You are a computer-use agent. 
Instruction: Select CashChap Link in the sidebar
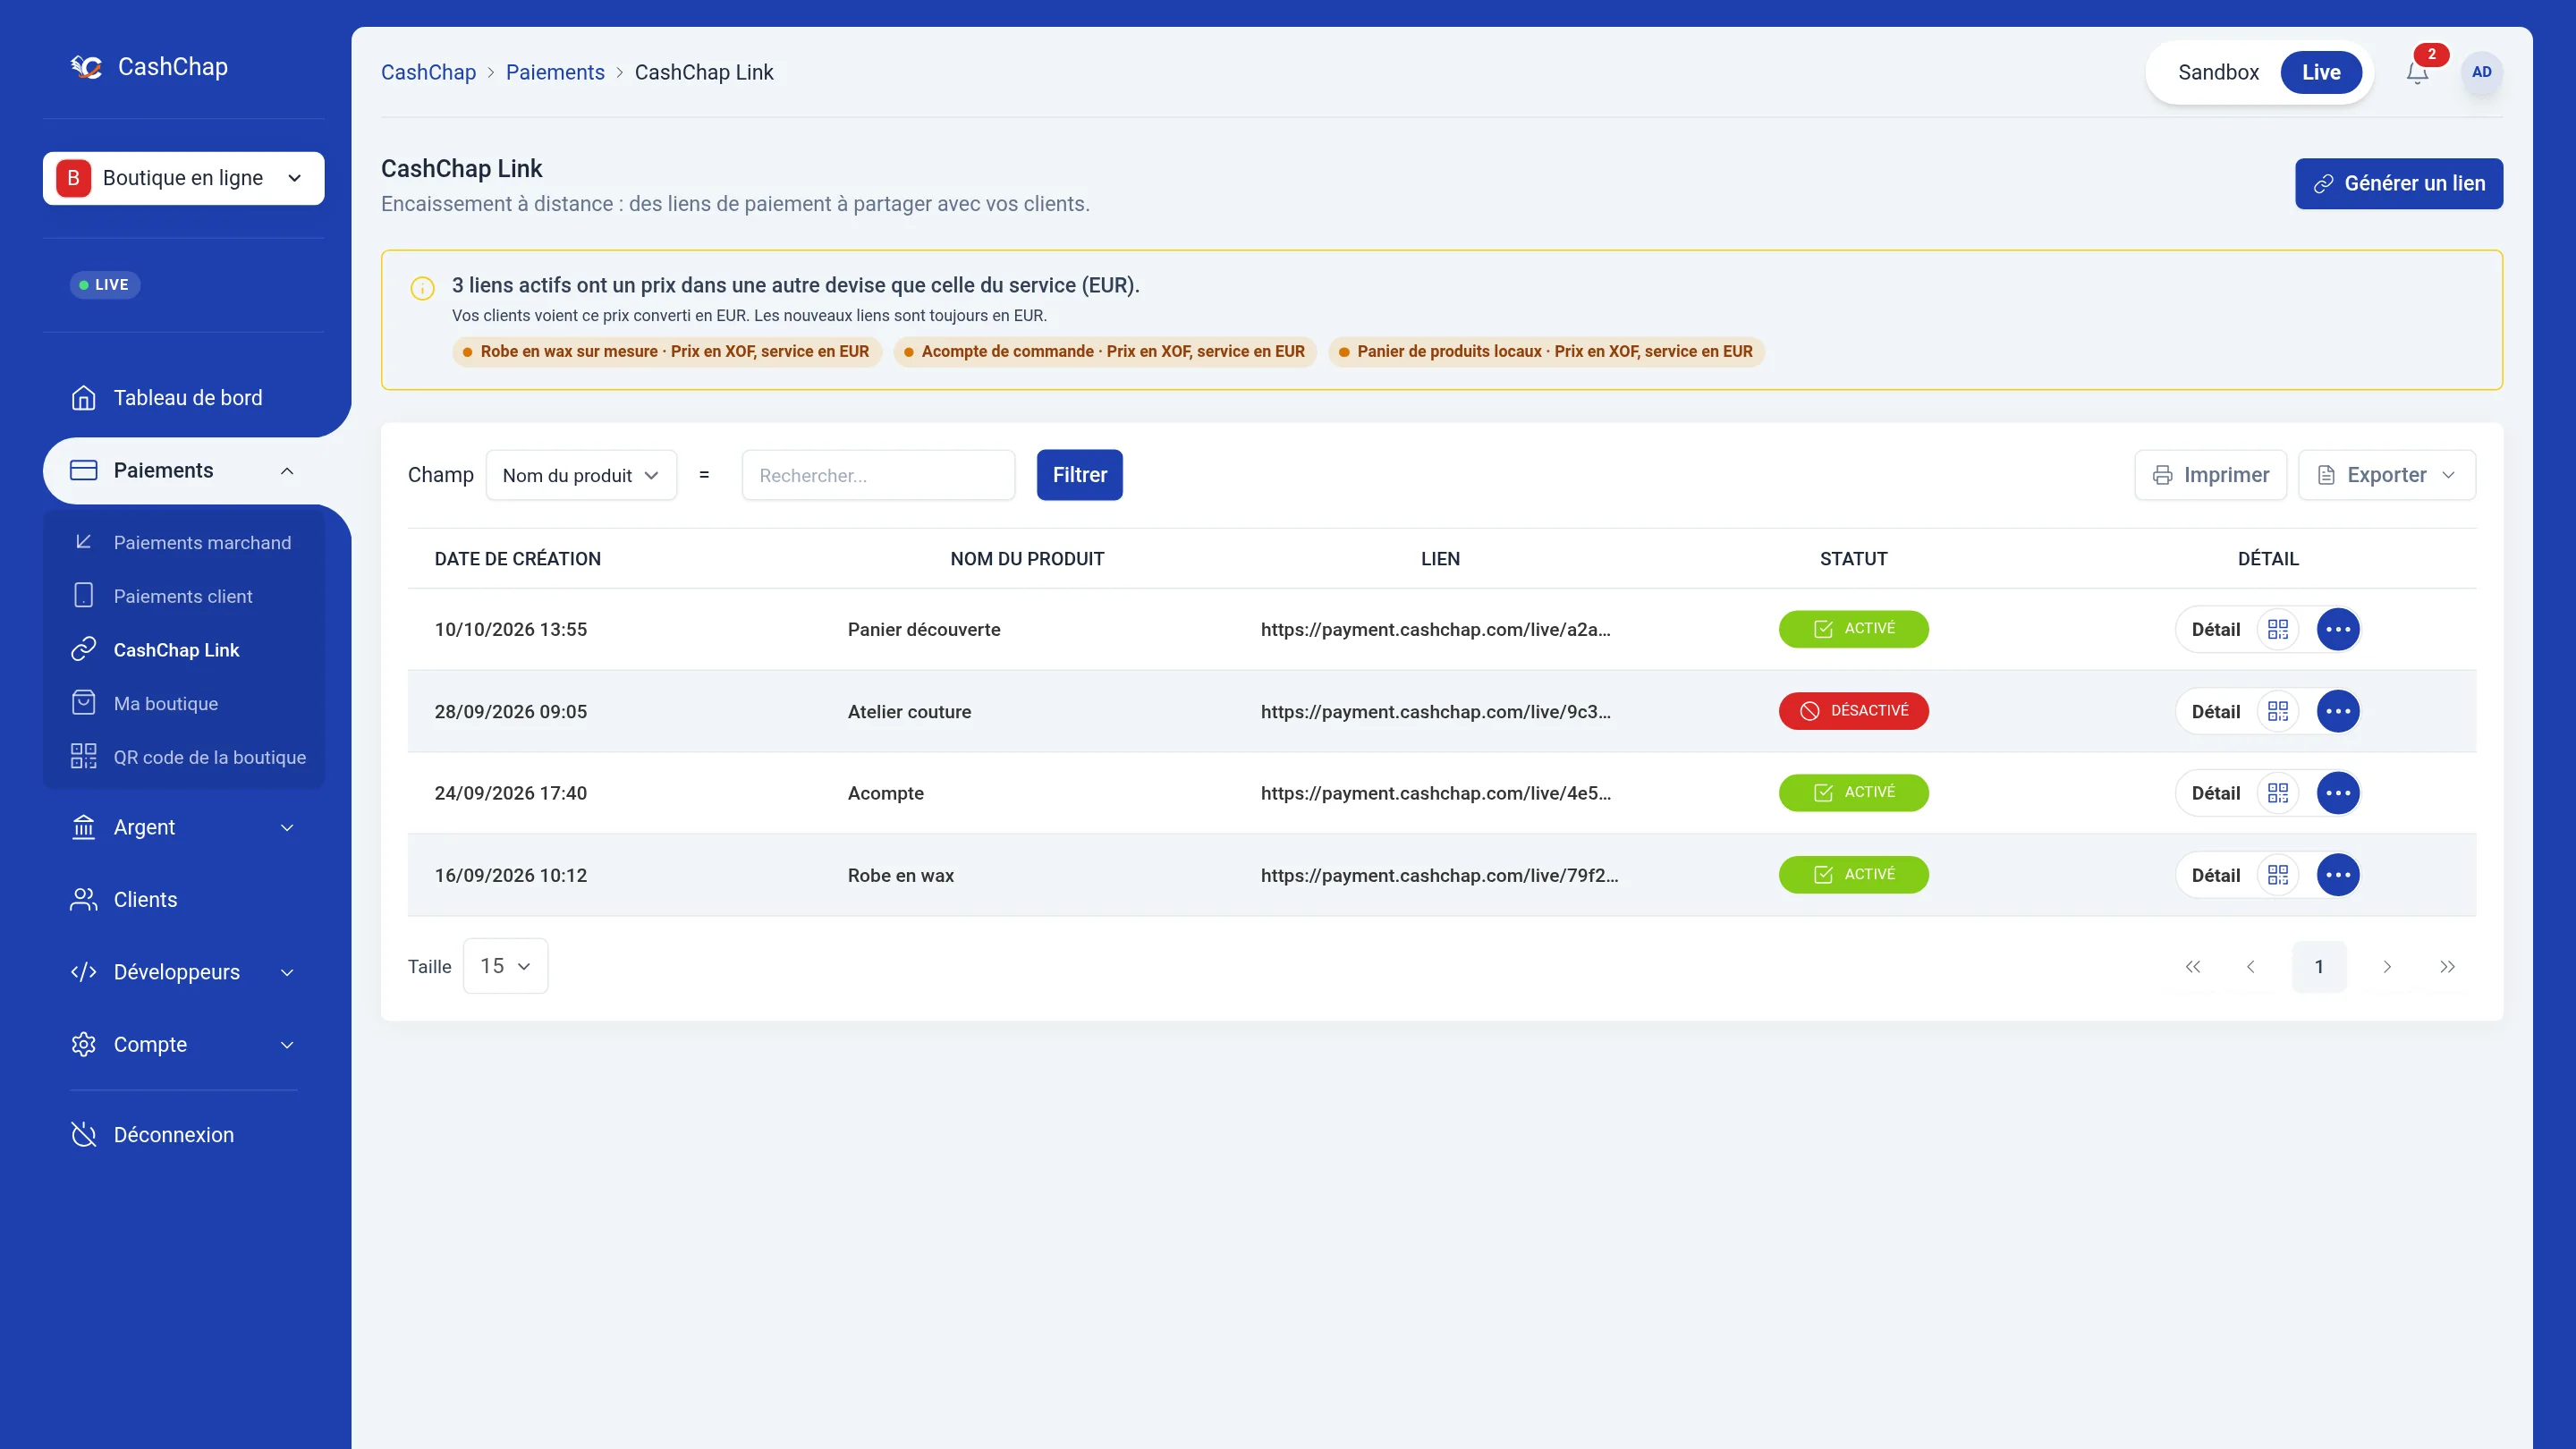184,650
